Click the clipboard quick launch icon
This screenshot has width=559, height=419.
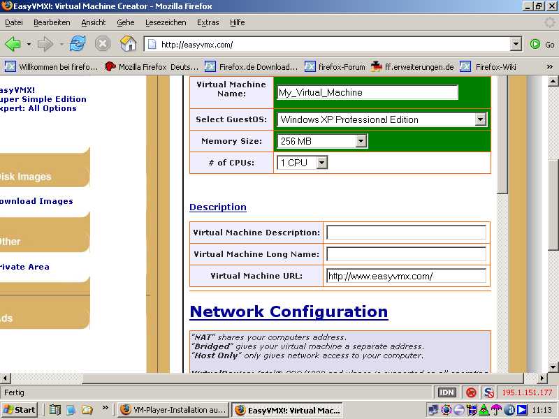point(55,410)
